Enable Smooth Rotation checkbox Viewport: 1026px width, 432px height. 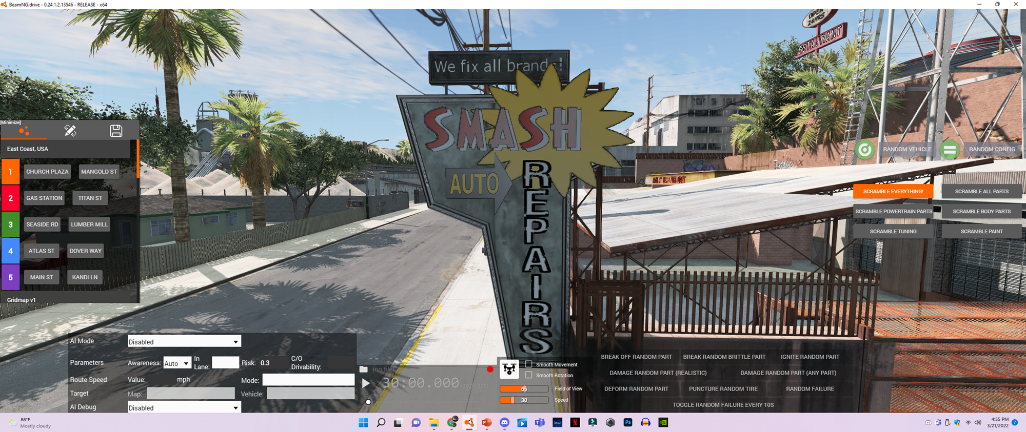pyautogui.click(x=528, y=375)
